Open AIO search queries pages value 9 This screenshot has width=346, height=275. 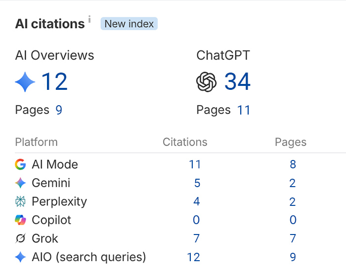(293, 257)
